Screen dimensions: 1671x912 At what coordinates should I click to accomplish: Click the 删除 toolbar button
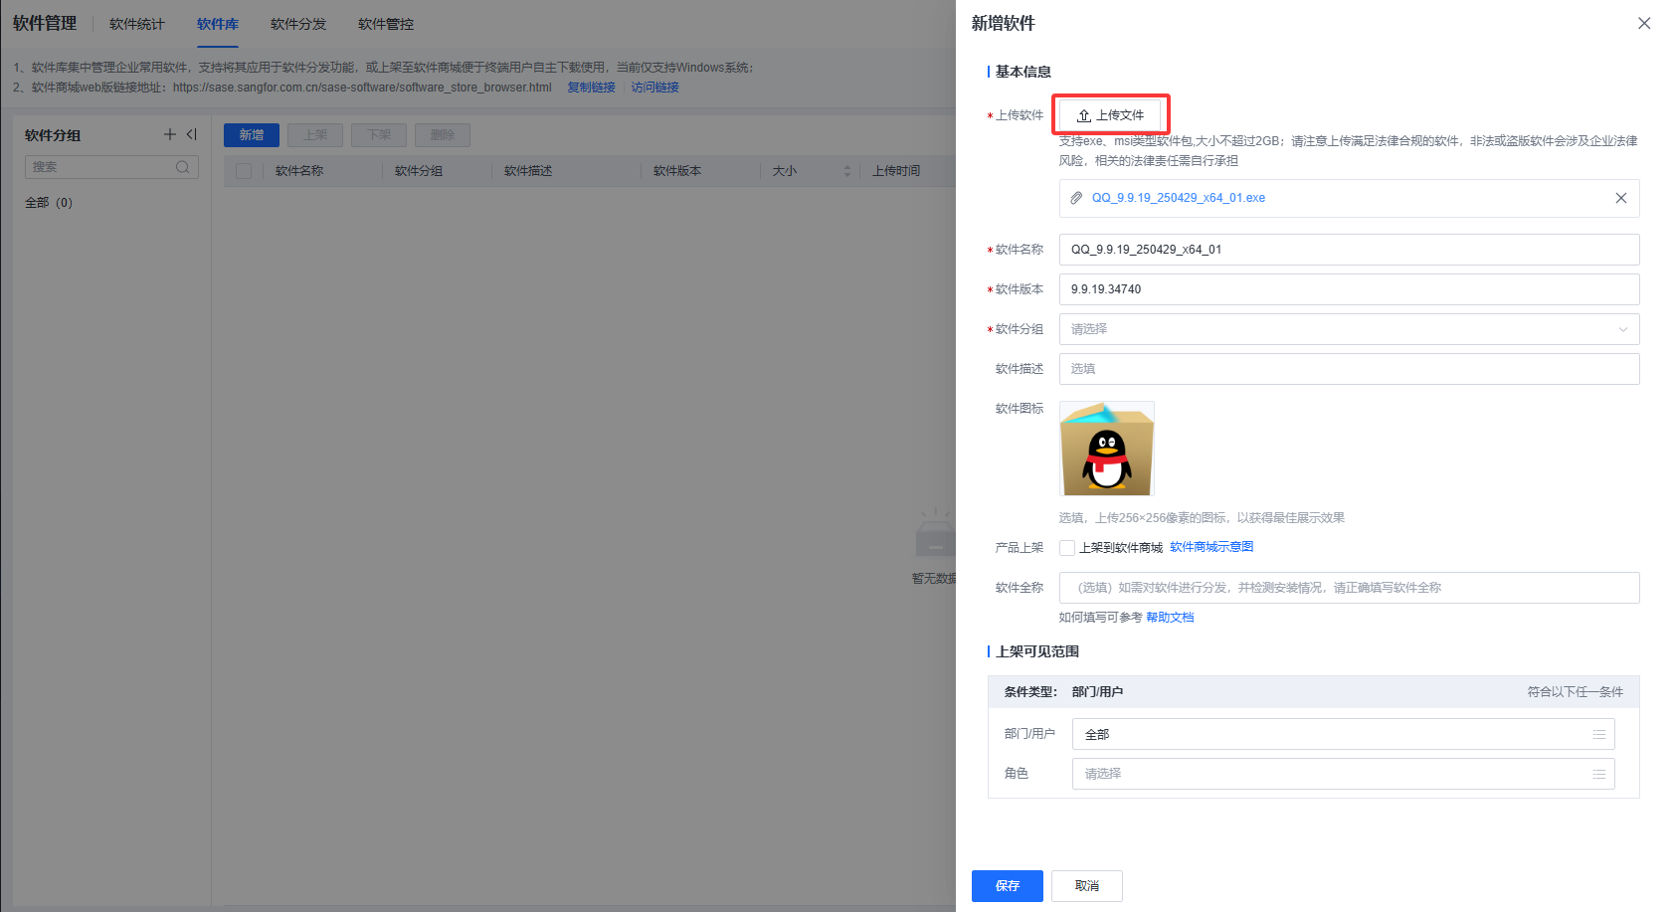click(443, 135)
